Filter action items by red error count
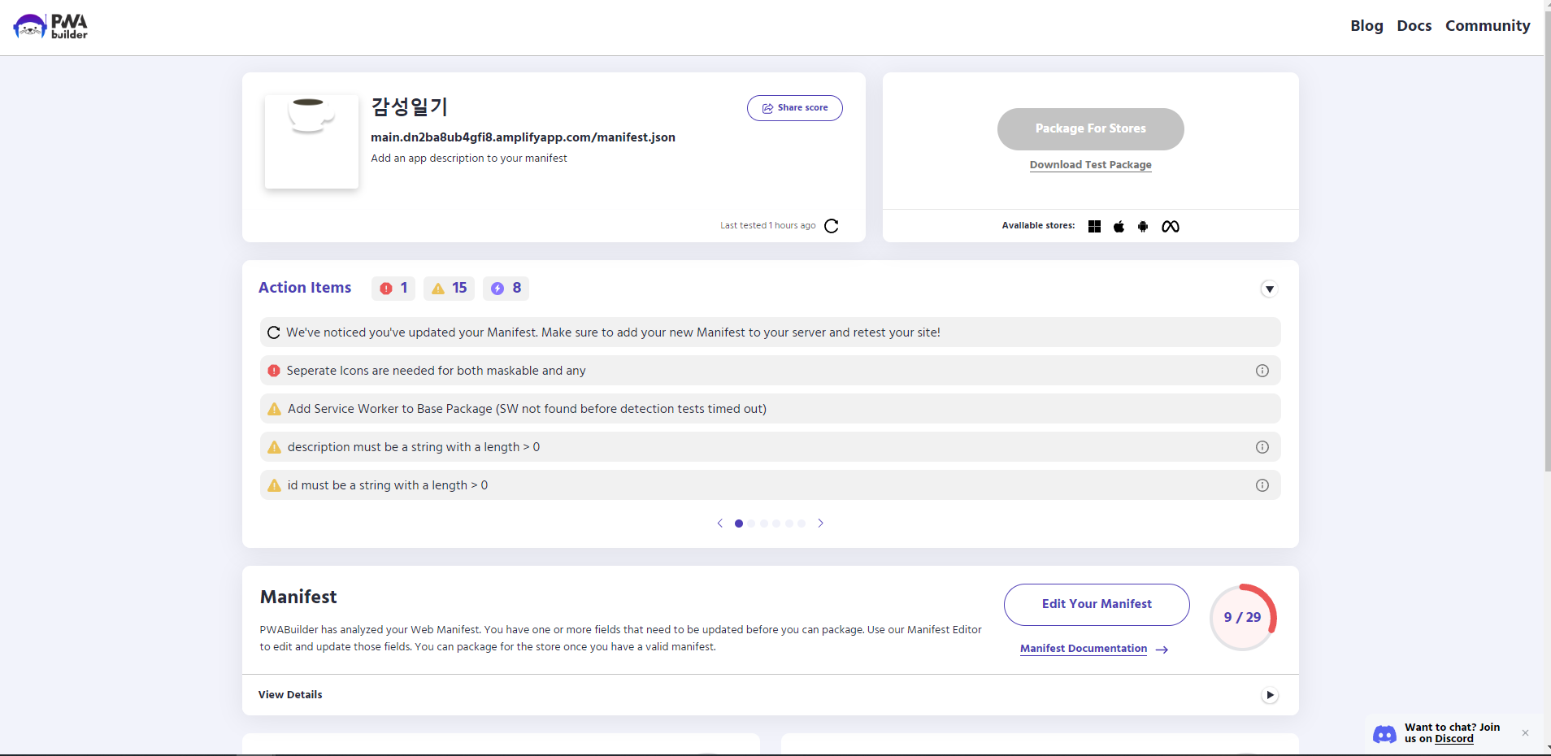1551x756 pixels. (x=393, y=289)
